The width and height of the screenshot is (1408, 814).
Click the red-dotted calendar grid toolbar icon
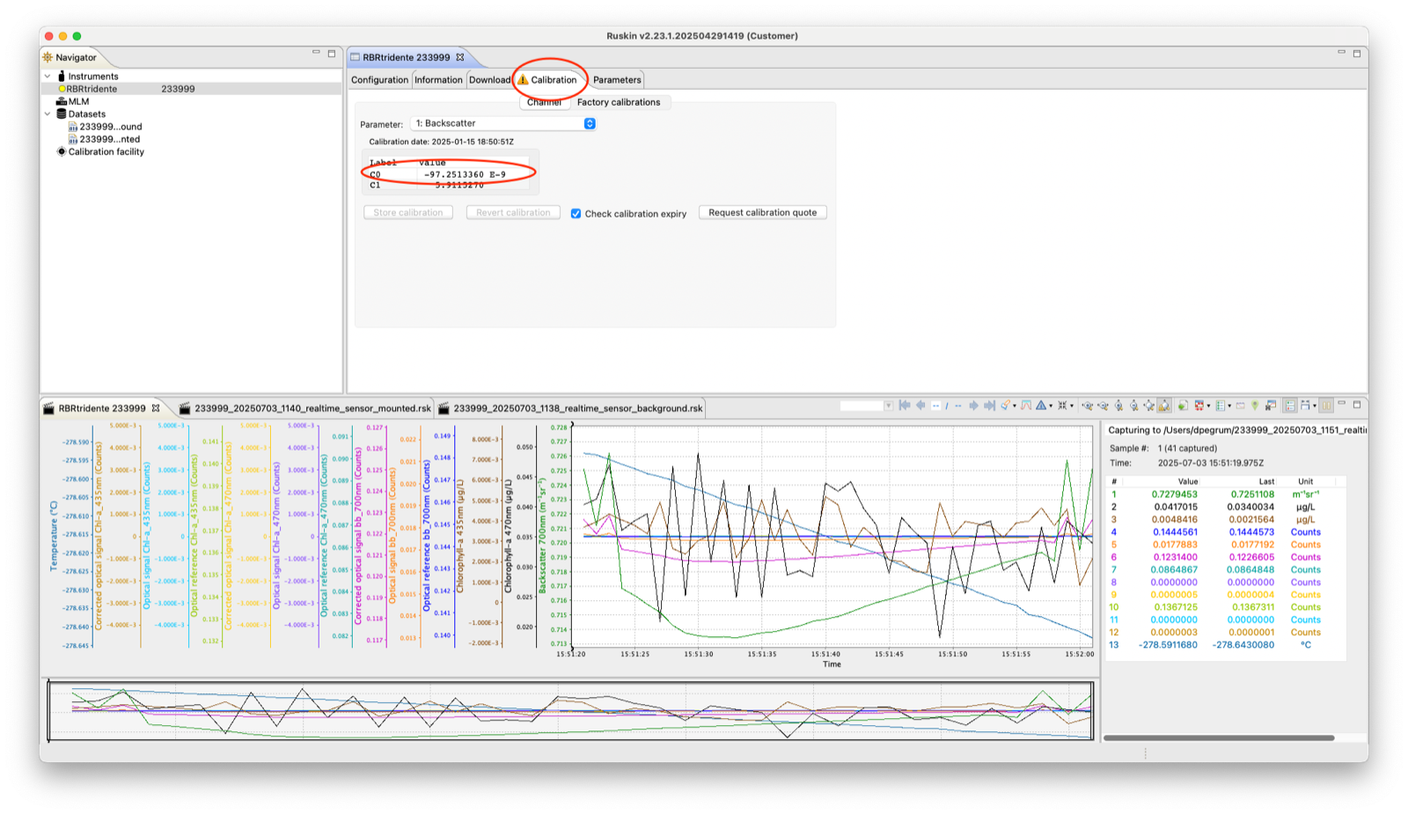pos(1199,406)
